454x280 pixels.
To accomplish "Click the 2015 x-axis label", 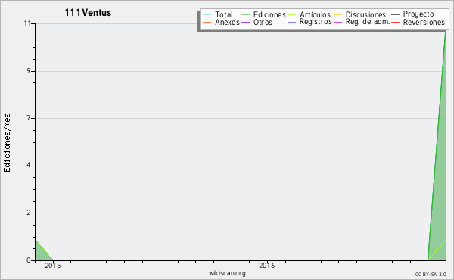I will (x=53, y=266).
